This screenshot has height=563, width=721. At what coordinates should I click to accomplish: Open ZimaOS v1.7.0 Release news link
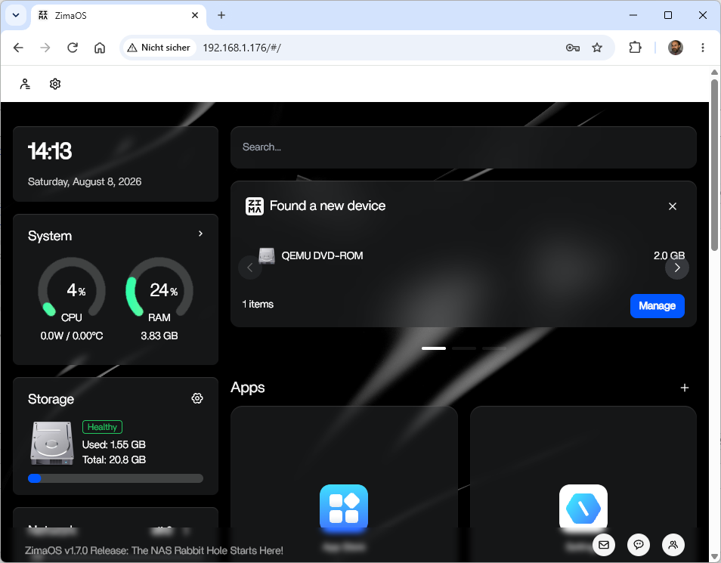(154, 551)
